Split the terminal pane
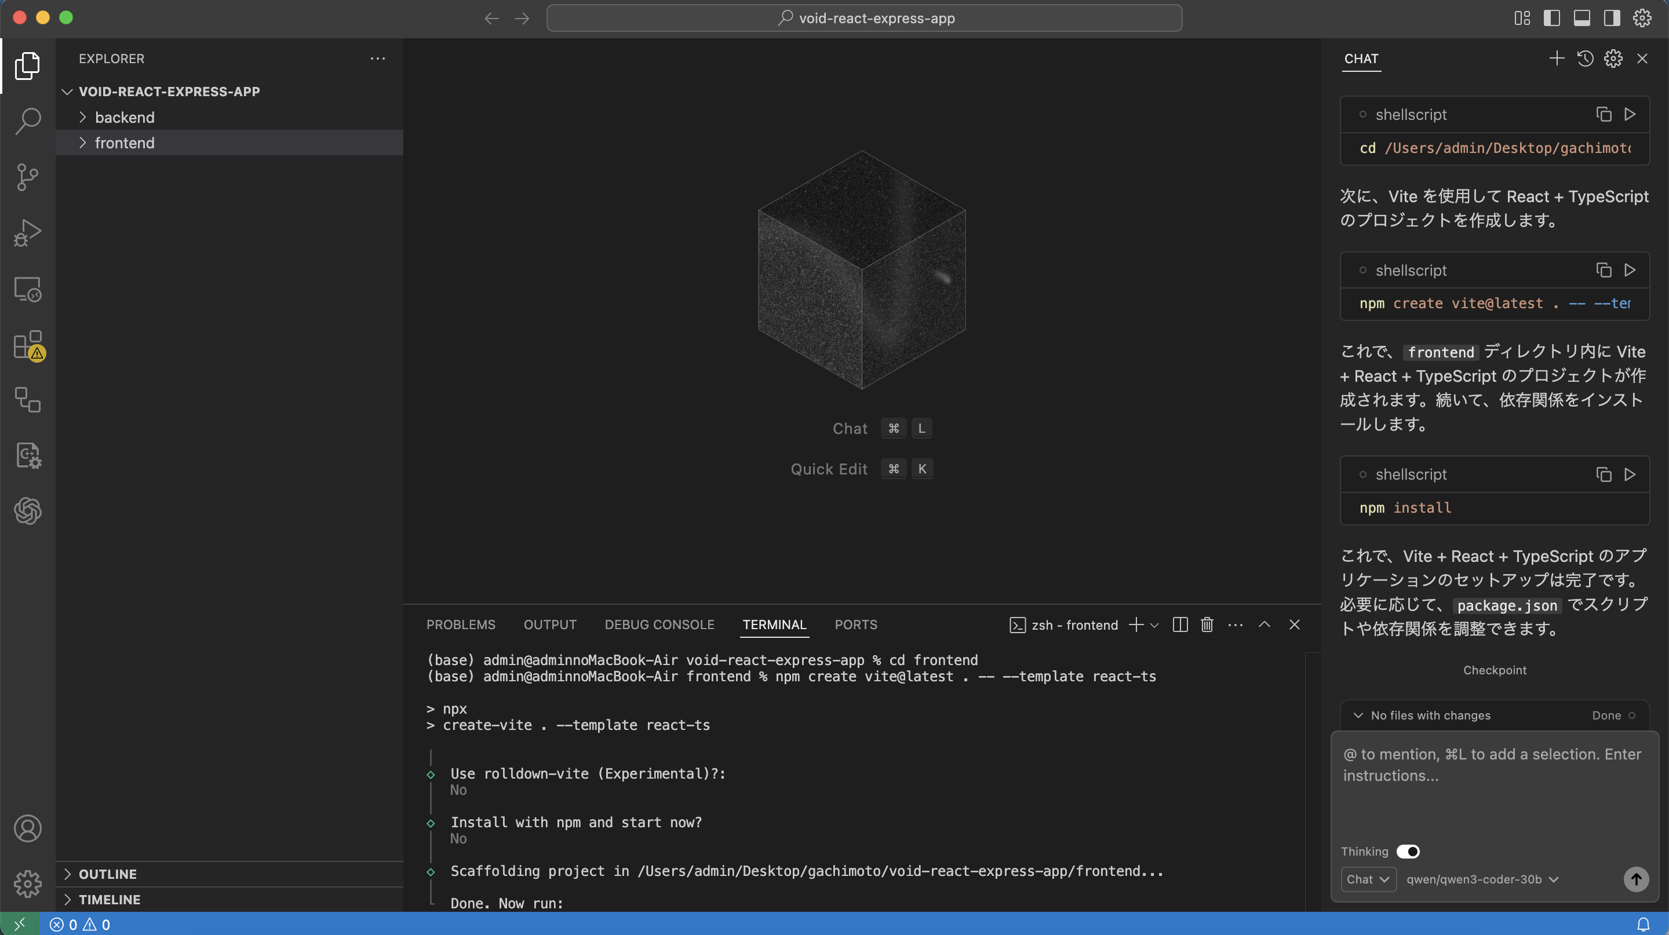This screenshot has height=935, width=1669. [x=1180, y=625]
